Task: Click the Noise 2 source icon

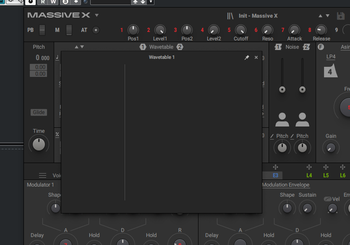Action: click(x=306, y=47)
